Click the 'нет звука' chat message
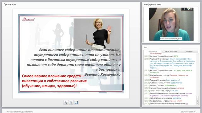This screenshot has width=202, height=113. click(181, 88)
